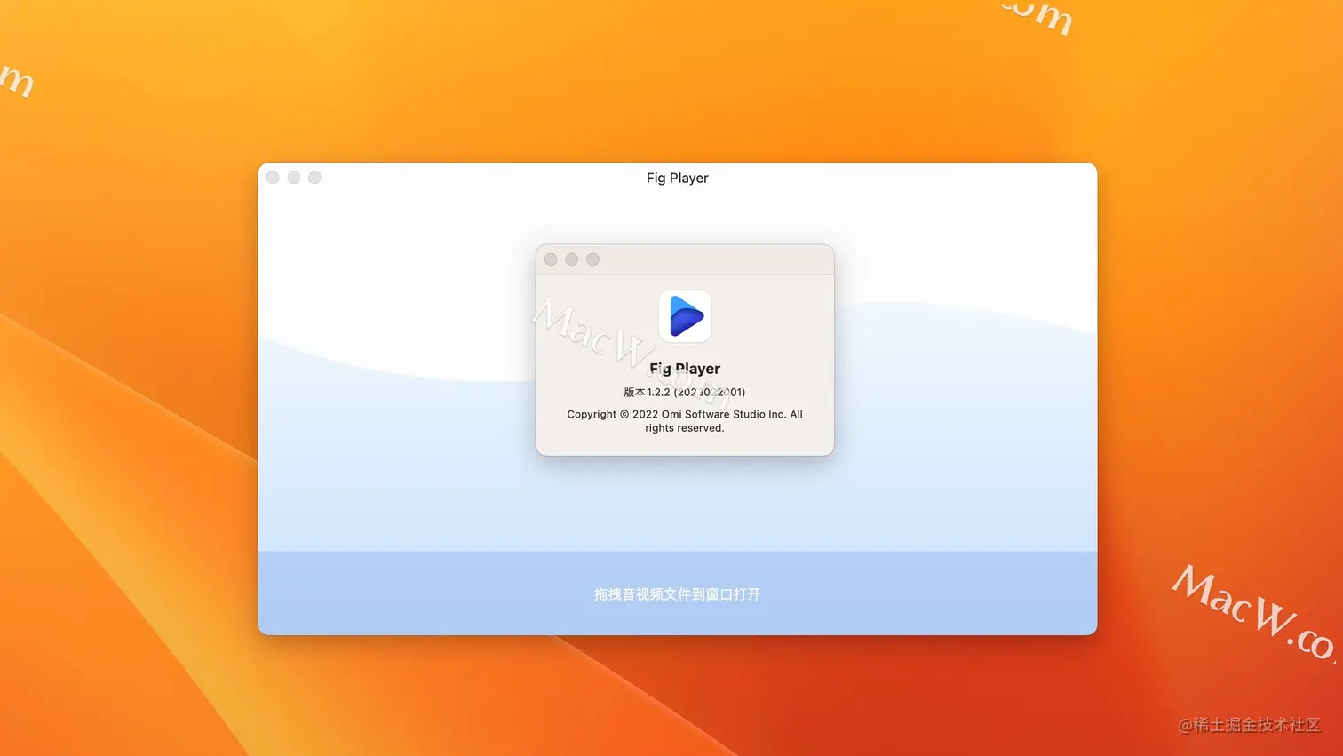Click the Omi Software Studio copyright text

click(x=685, y=421)
